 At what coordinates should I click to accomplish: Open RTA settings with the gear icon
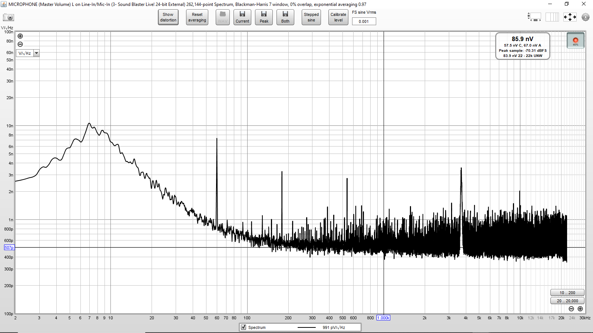tap(586, 17)
